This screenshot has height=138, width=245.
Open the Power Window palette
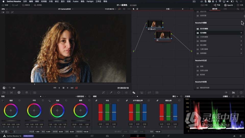click(x=119, y=93)
